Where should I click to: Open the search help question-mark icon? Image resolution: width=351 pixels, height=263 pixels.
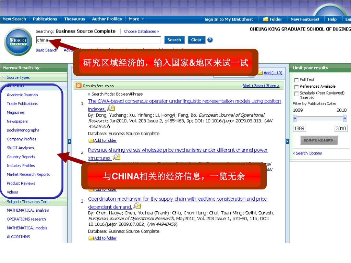pos(210,40)
